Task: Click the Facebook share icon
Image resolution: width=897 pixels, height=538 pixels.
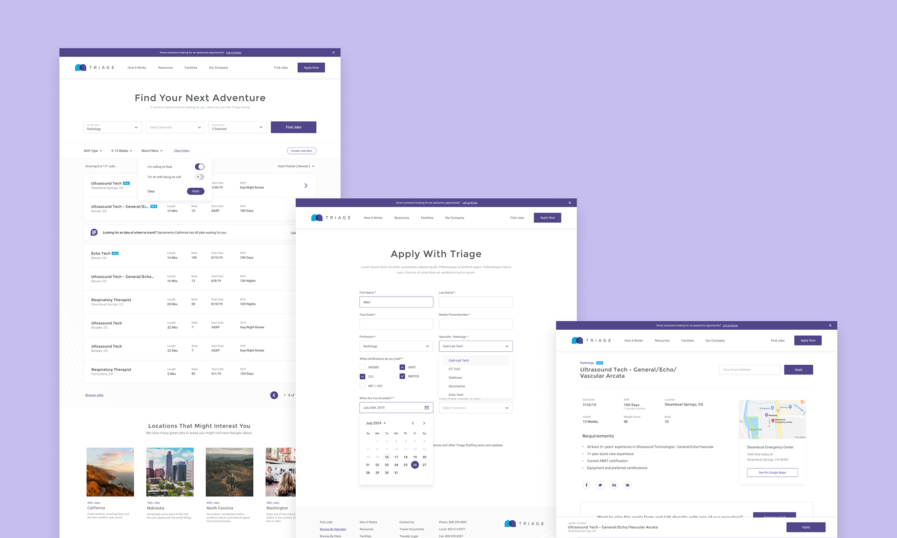Action: pyautogui.click(x=586, y=485)
